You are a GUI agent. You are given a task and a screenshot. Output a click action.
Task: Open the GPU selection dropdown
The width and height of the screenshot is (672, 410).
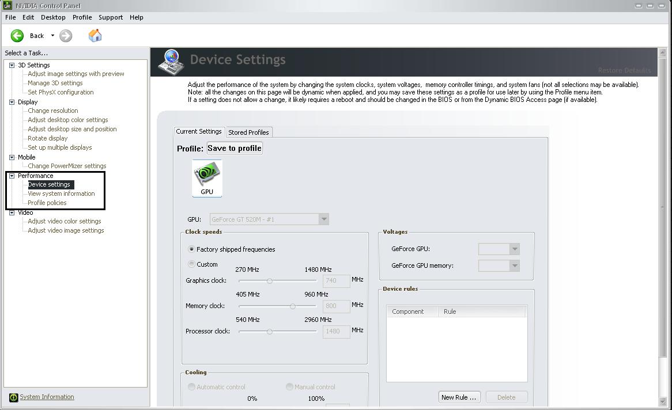[x=324, y=219]
